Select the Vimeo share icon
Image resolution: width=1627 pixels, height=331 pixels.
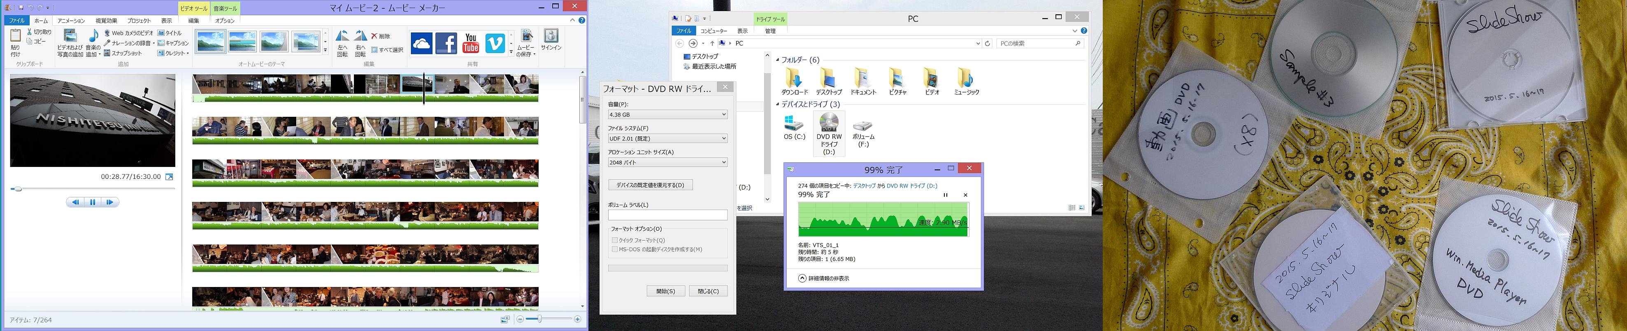point(495,43)
